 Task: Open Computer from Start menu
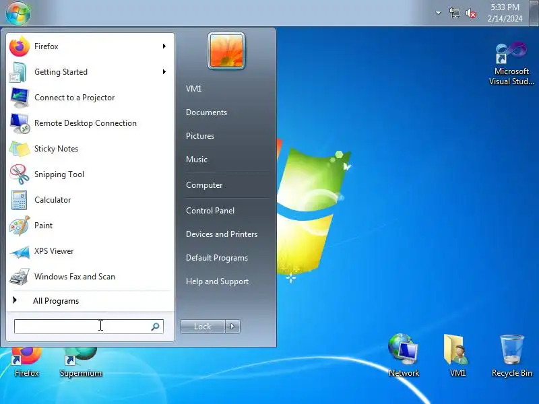pyautogui.click(x=204, y=185)
